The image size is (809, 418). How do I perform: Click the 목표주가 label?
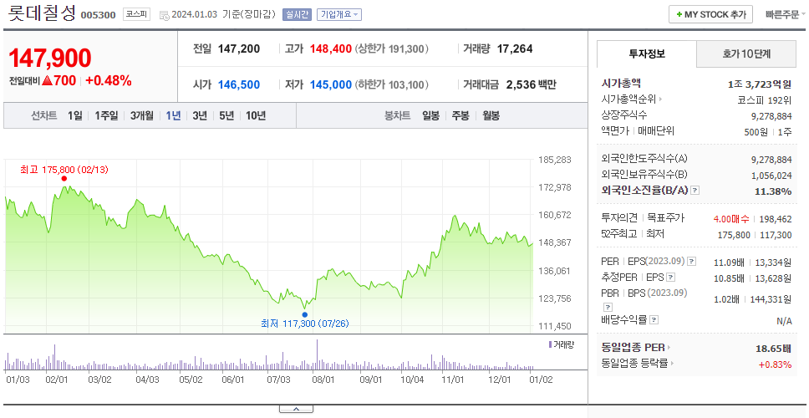(x=665, y=218)
